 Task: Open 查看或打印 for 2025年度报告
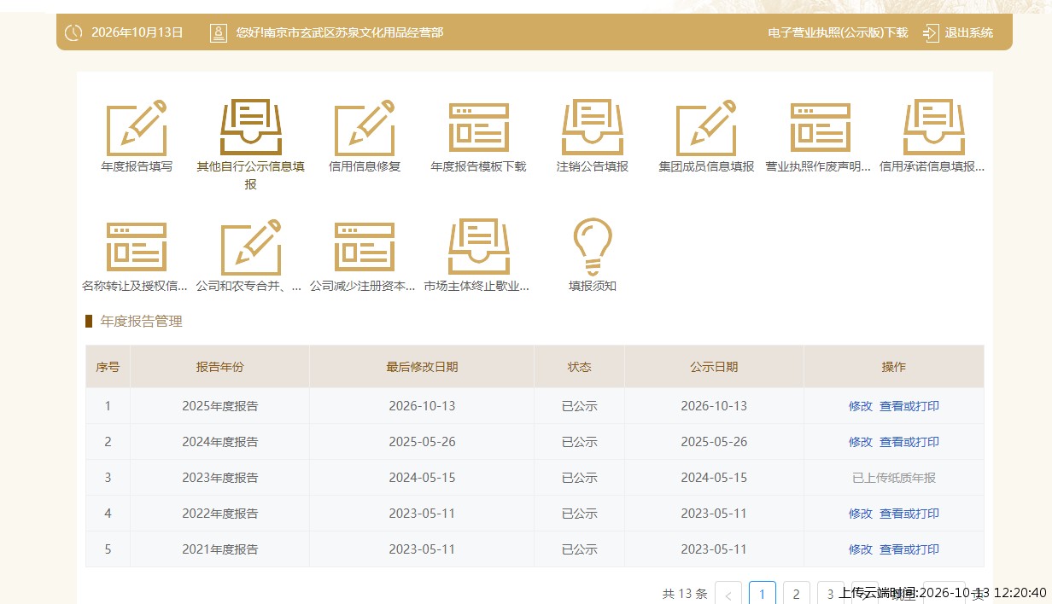[x=909, y=407]
